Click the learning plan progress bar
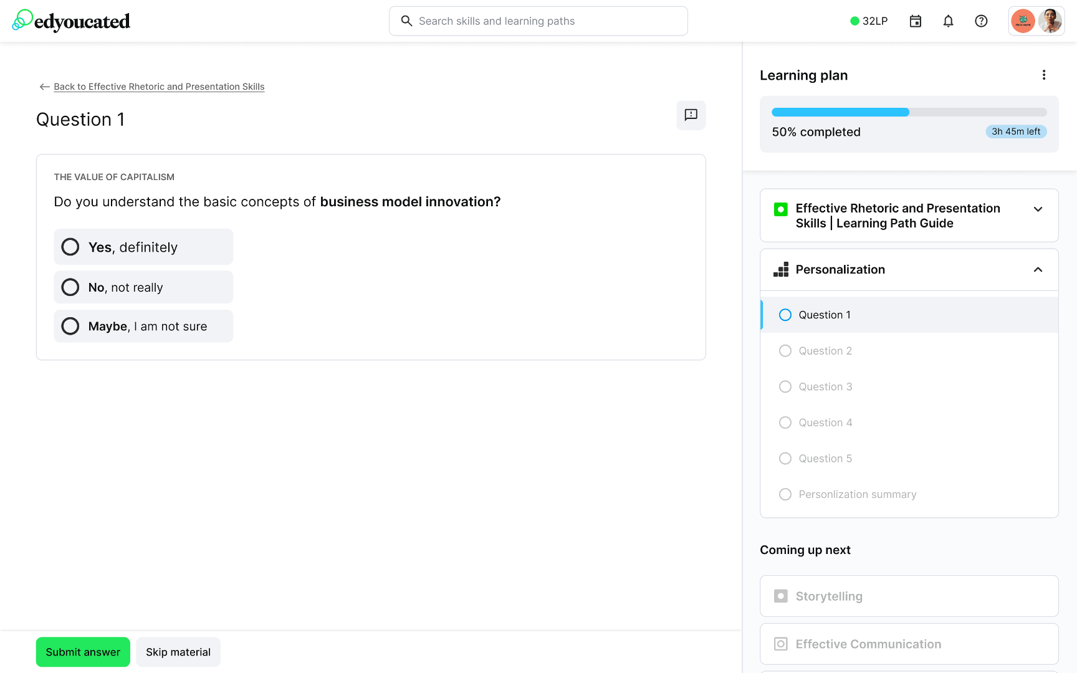1077x673 pixels. [909, 112]
